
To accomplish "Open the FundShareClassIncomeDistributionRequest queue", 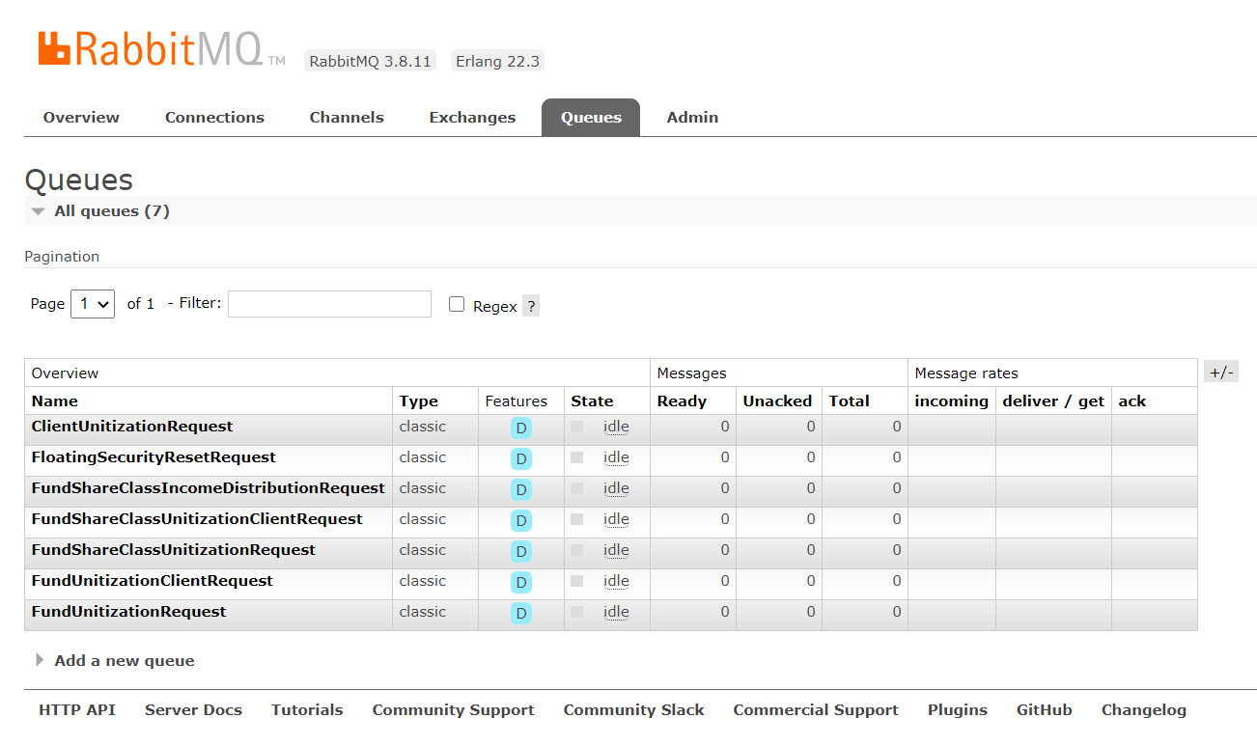I will click(208, 488).
